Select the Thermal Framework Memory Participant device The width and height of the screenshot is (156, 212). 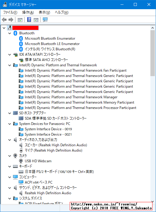[x=79, y=102]
